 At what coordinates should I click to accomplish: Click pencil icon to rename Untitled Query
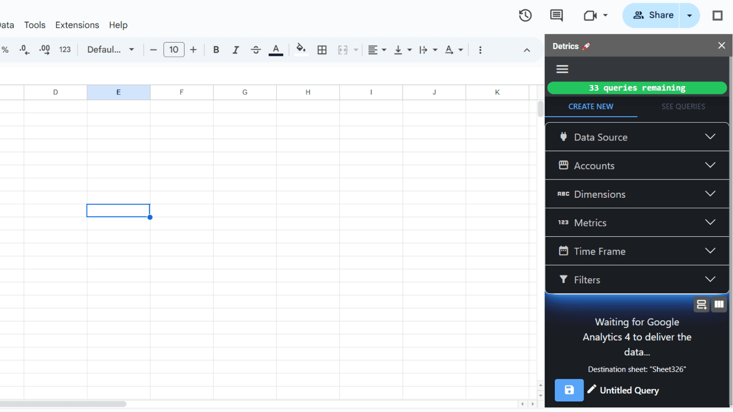pos(592,389)
